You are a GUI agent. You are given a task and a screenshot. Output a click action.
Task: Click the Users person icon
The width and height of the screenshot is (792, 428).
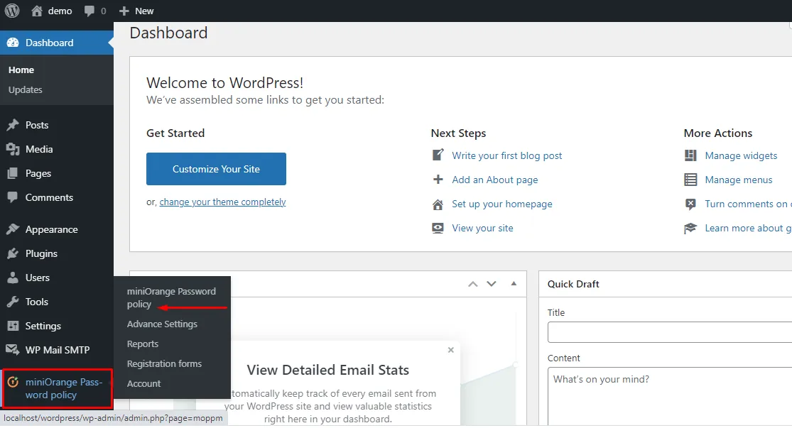(x=13, y=278)
